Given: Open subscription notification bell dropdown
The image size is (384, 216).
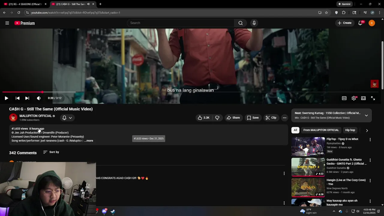Looking at the screenshot, I should (x=67, y=118).
